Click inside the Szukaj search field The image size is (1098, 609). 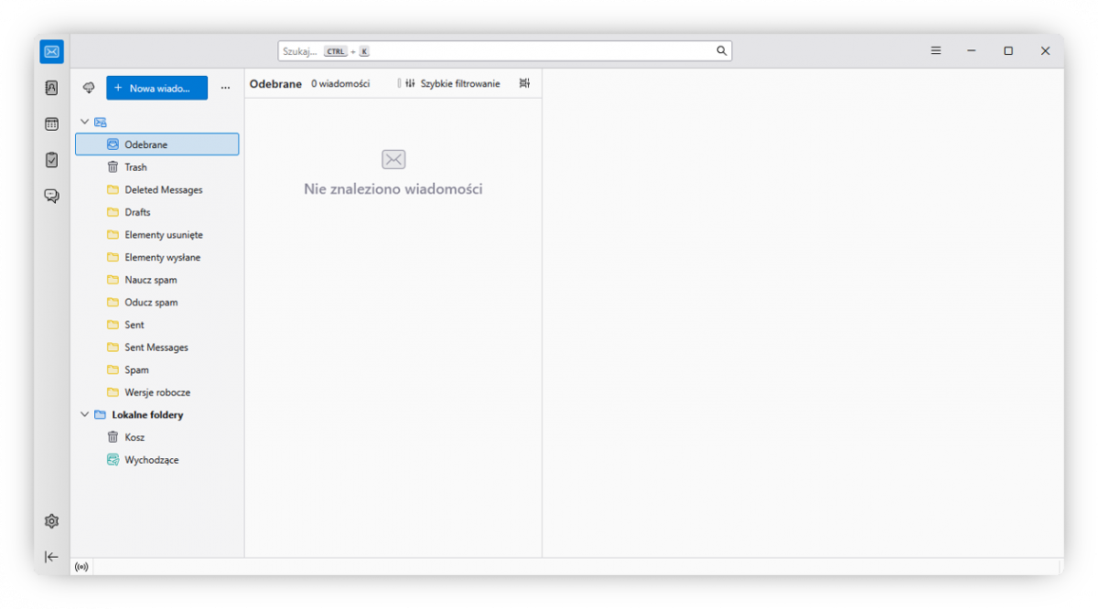[x=457, y=50]
